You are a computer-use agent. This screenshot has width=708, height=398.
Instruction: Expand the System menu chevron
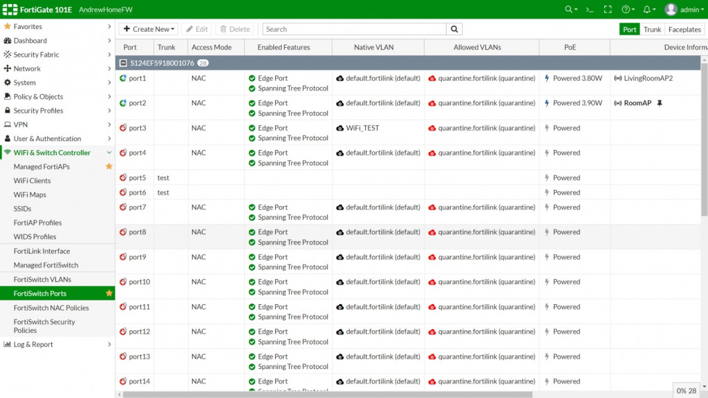(109, 83)
